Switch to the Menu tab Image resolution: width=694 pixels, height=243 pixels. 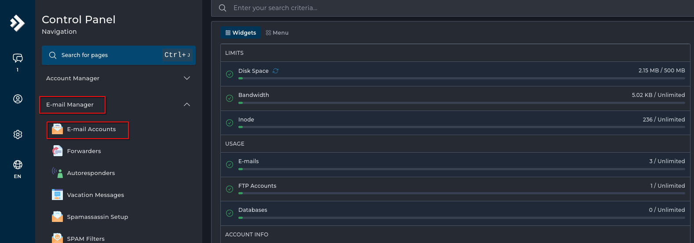(277, 32)
